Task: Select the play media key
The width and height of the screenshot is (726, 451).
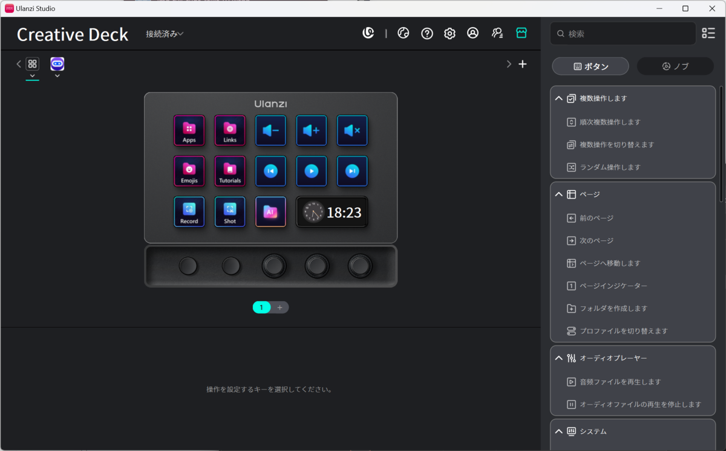Action: click(312, 171)
